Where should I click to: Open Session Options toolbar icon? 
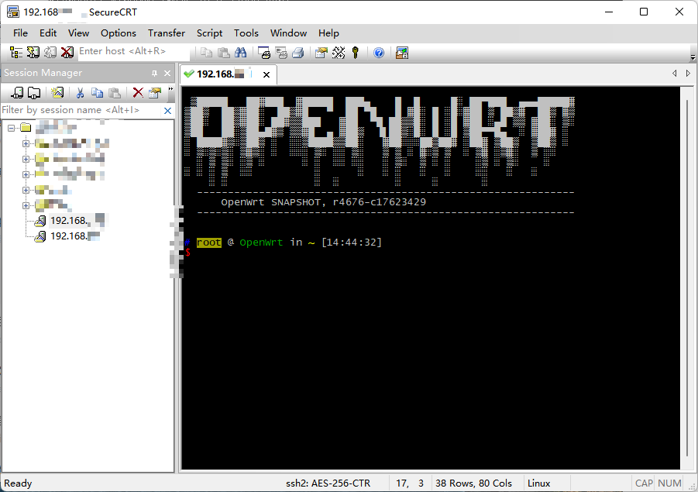[321, 53]
